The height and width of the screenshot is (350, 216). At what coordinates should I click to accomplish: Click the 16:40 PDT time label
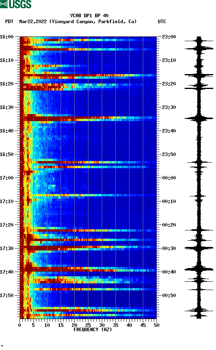(7, 131)
